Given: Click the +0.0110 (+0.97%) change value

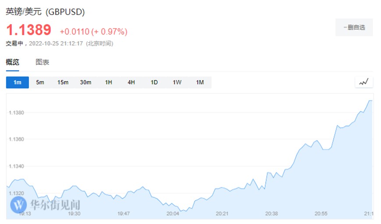Looking at the screenshot, I should point(93,32).
